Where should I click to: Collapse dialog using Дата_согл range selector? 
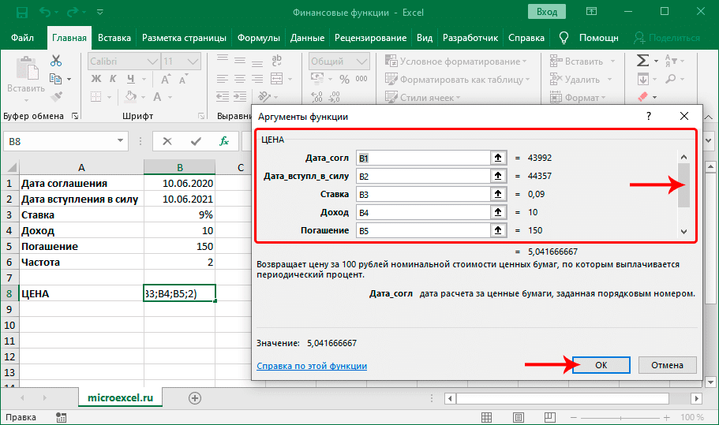tap(498, 158)
